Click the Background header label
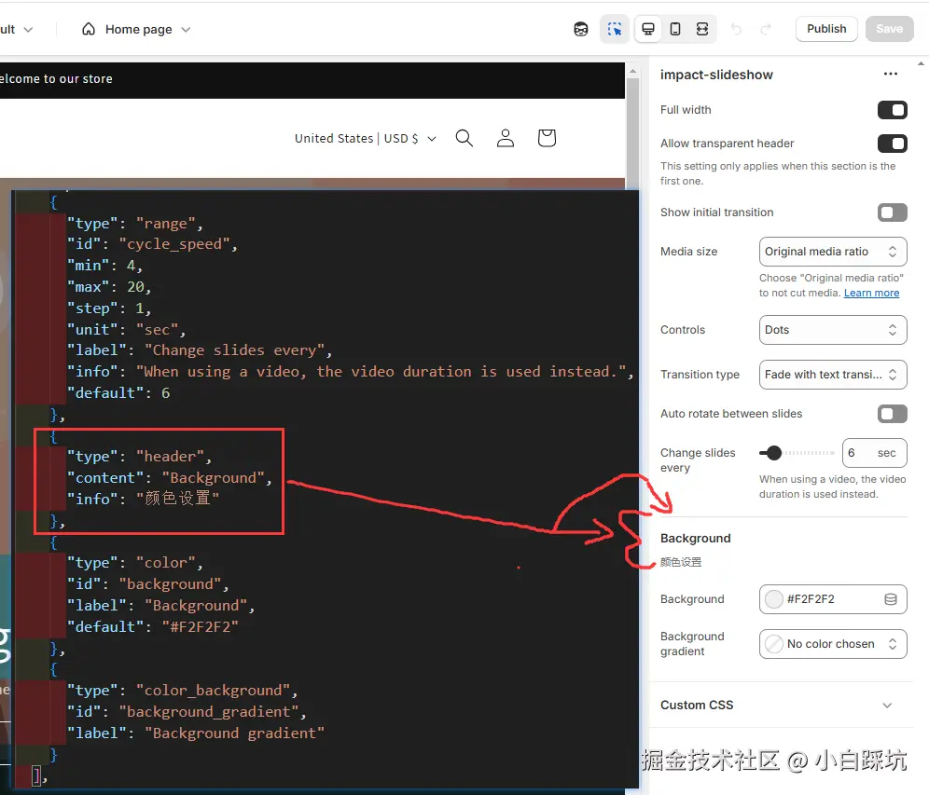 pos(695,539)
